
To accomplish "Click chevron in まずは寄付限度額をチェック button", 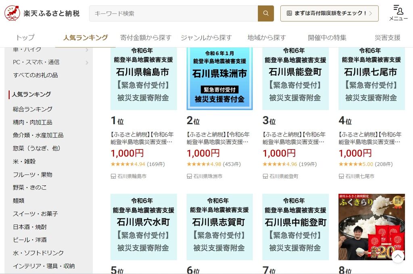I will click(370, 13).
